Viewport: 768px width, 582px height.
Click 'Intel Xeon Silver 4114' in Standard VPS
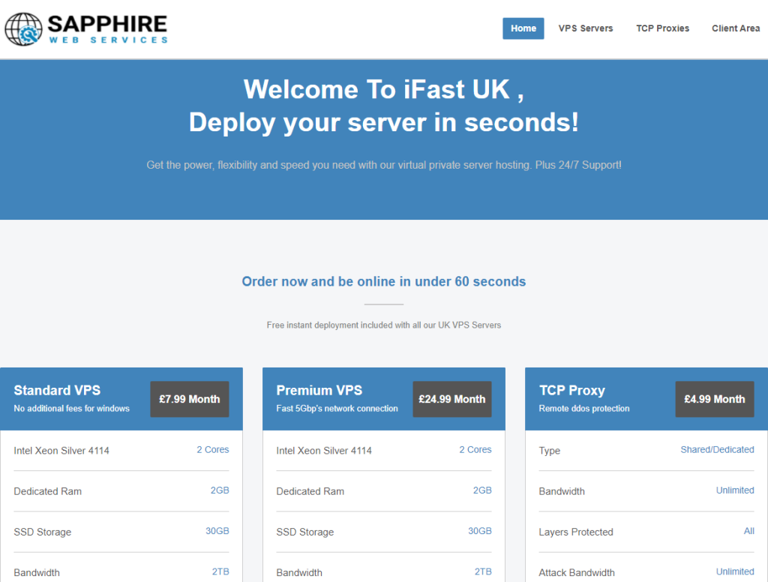pyautogui.click(x=61, y=451)
